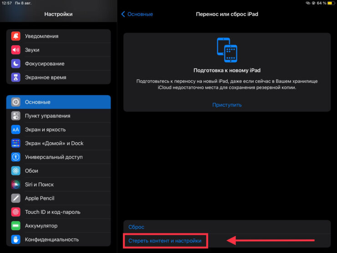The width and height of the screenshot is (337, 253).
Task: Tap the Конфиденциальность hand icon
Action: tap(16, 239)
